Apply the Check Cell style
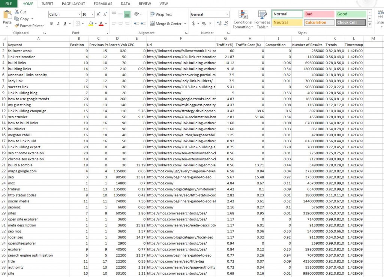The width and height of the screenshot is (384, 277). pyautogui.click(x=351, y=23)
